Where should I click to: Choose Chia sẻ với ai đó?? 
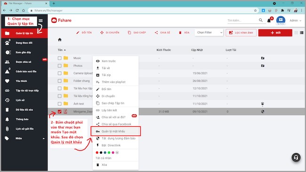coord(115,117)
